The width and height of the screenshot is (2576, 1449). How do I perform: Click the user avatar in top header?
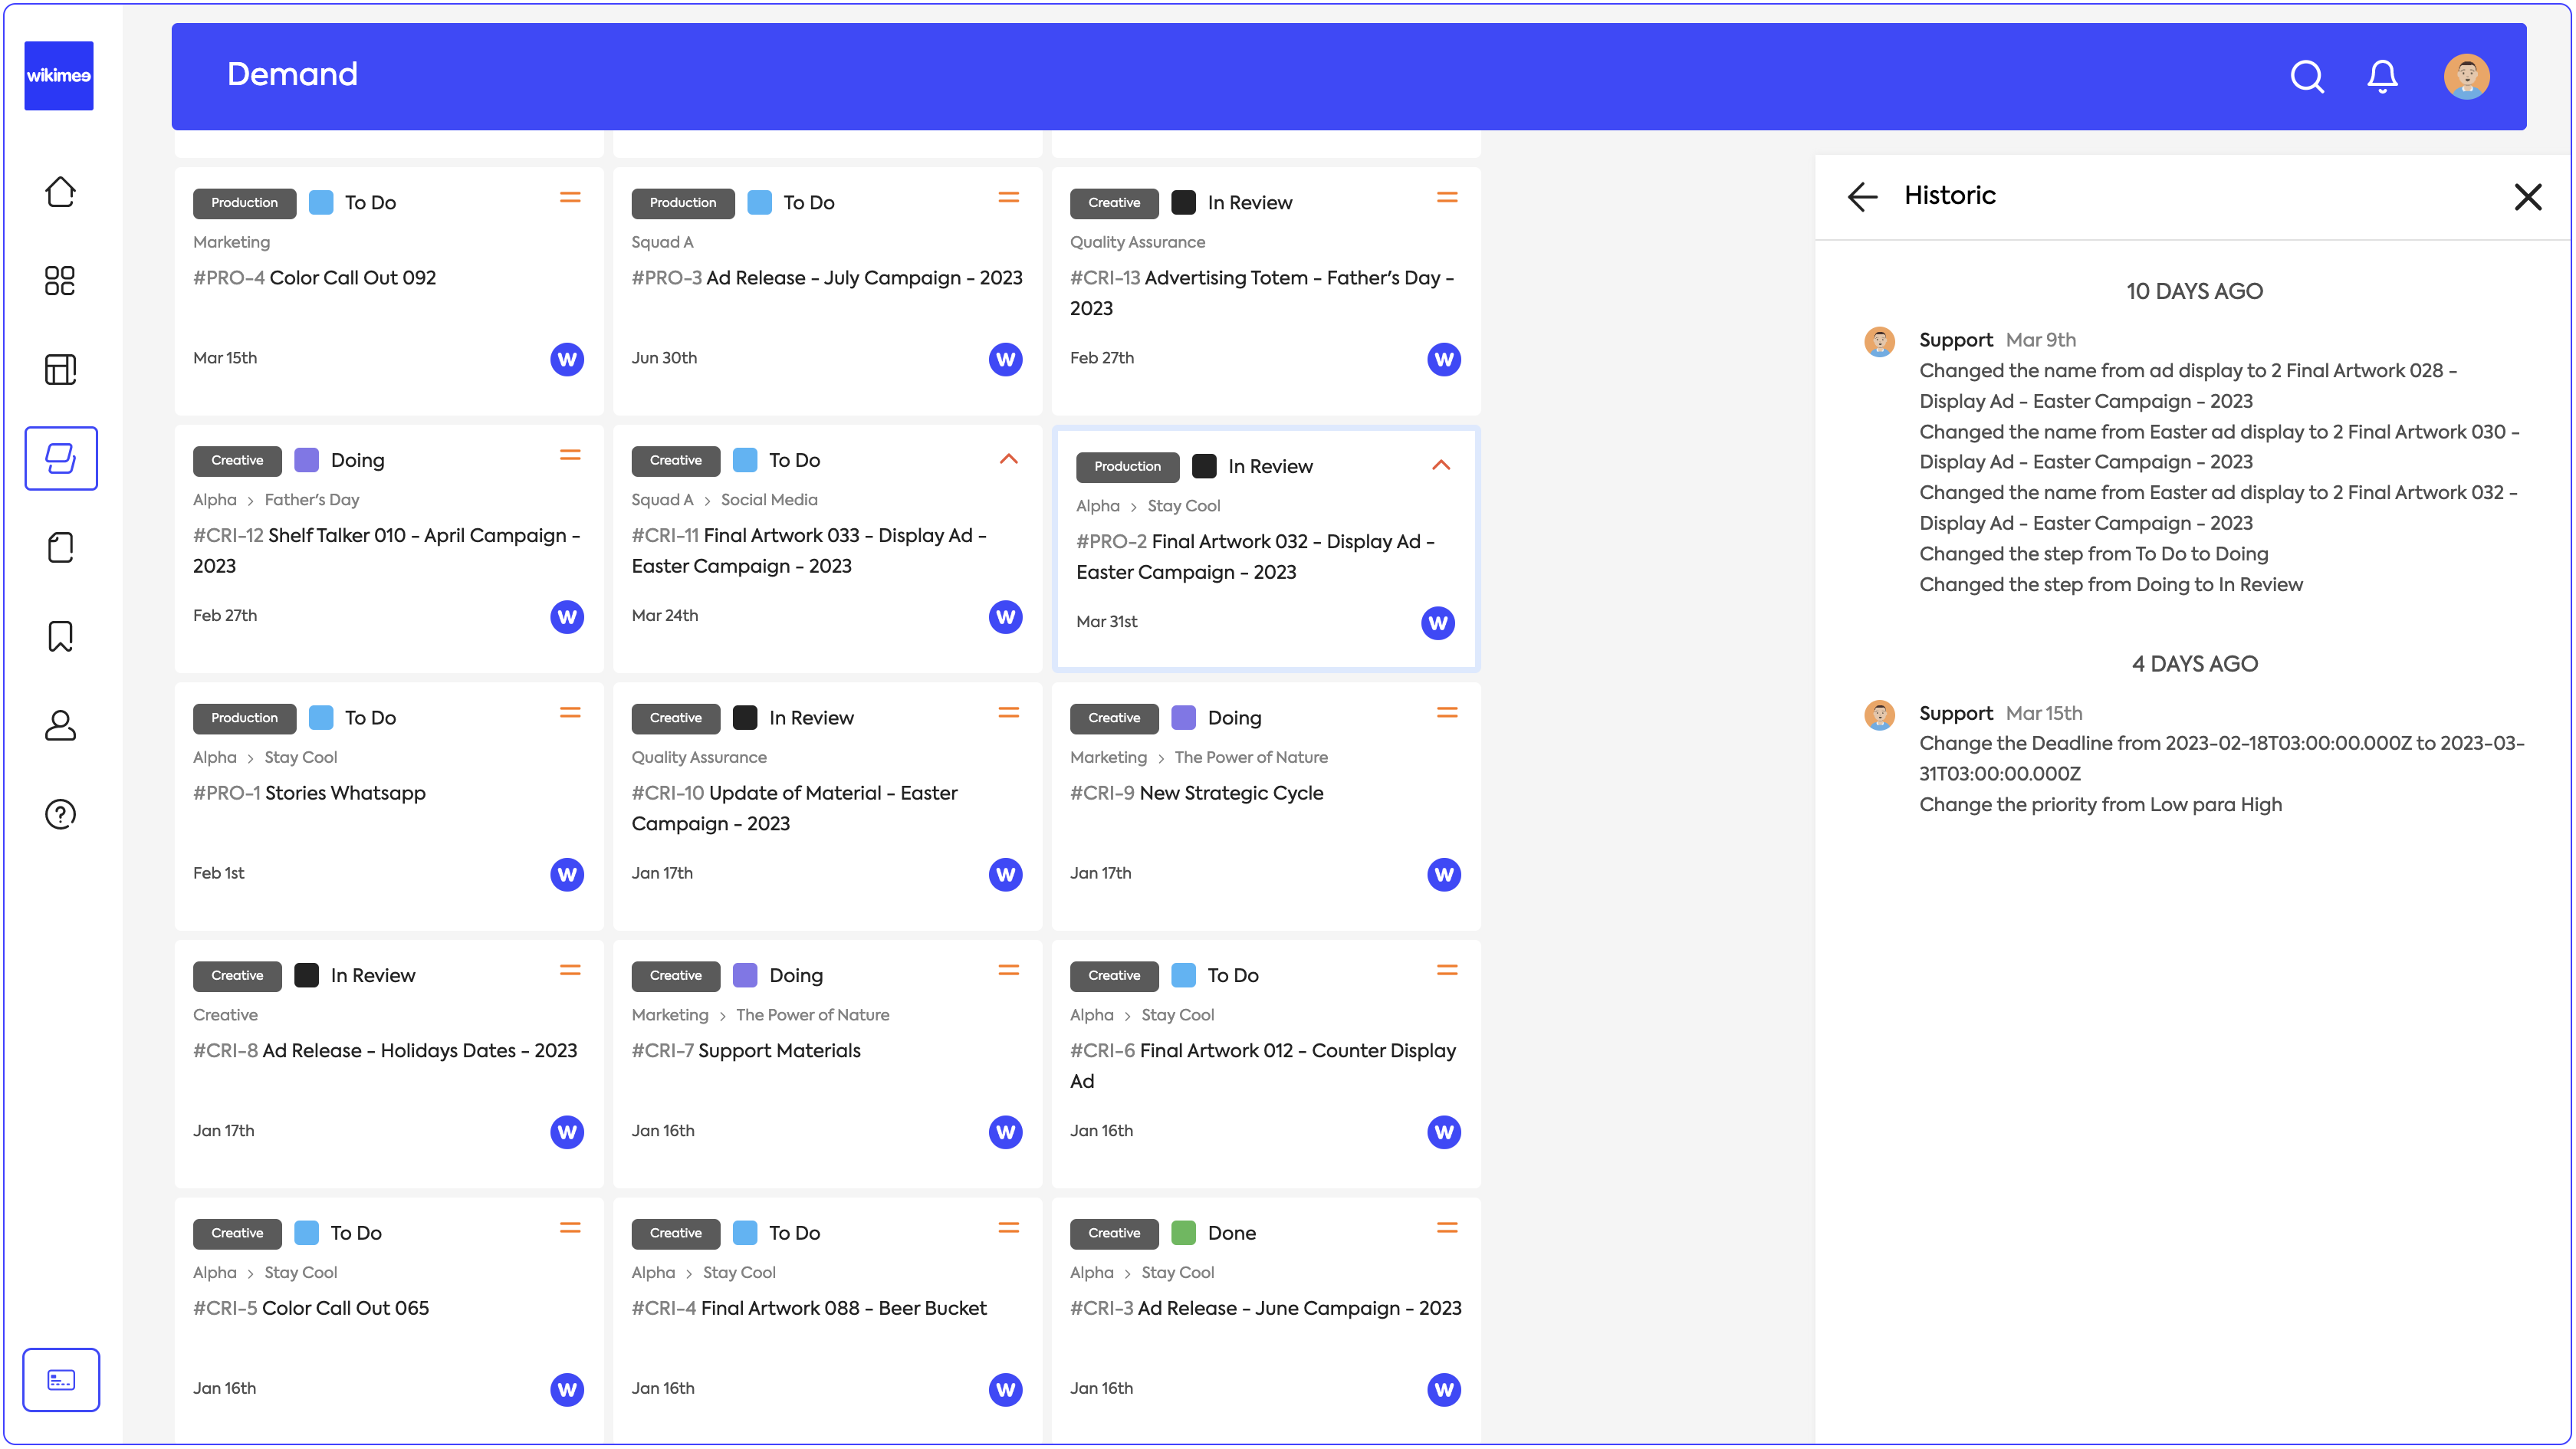tap(2466, 76)
